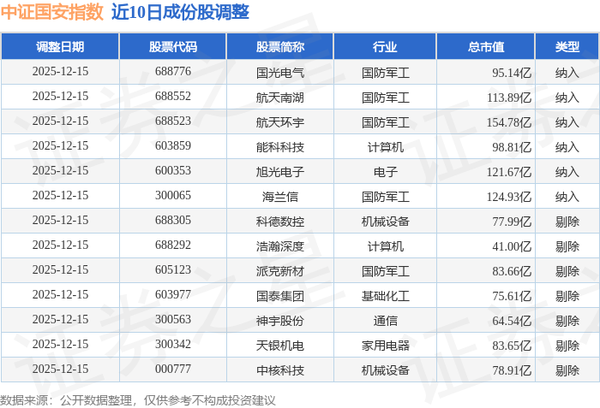The height and width of the screenshot is (408, 600).
Task: Click 剔除 in the 中核科技 row
Action: tap(567, 370)
